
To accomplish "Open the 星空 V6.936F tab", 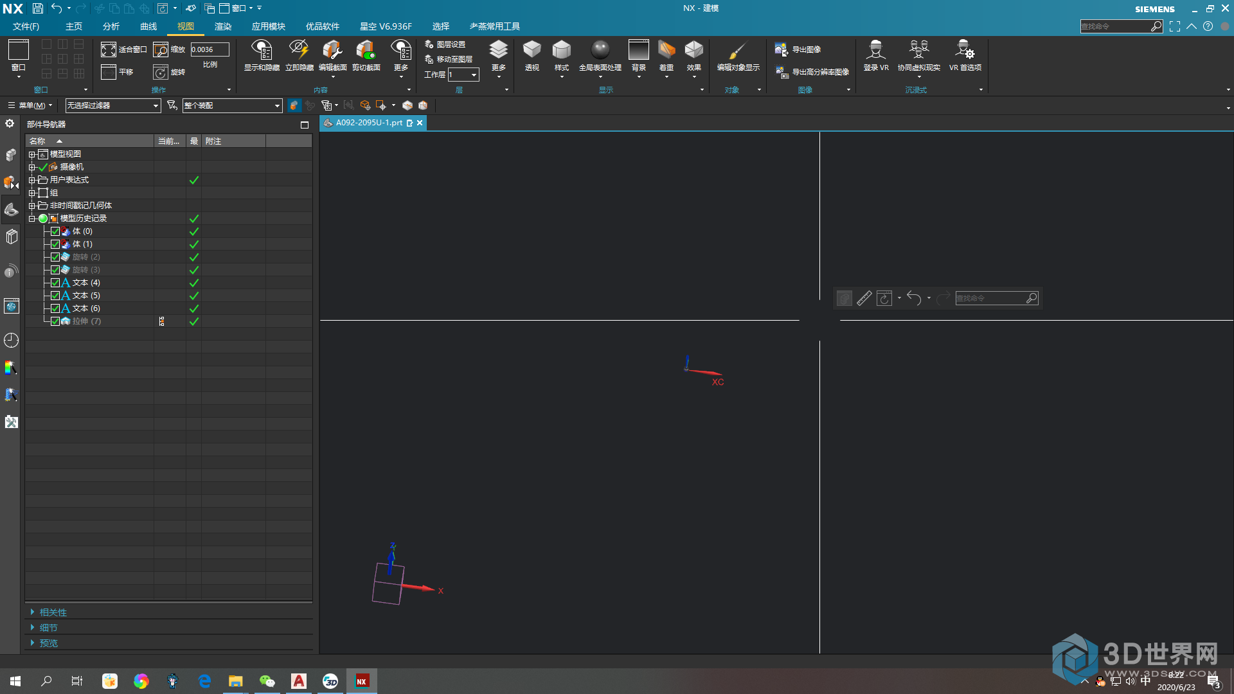I will (x=386, y=26).
